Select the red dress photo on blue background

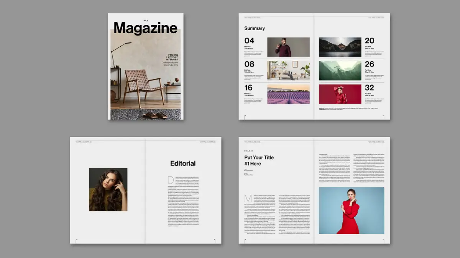[351, 210]
